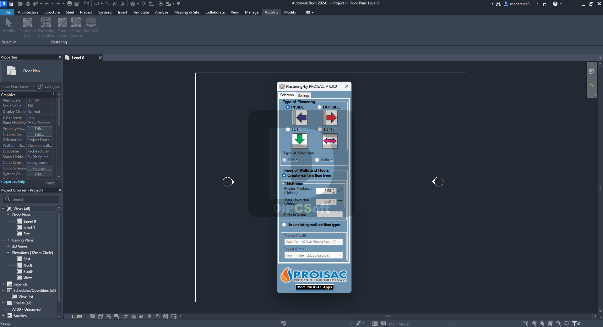Click the red OUTSIDE plastering arrow icon
This screenshot has height=327, width=603.
click(x=330, y=118)
